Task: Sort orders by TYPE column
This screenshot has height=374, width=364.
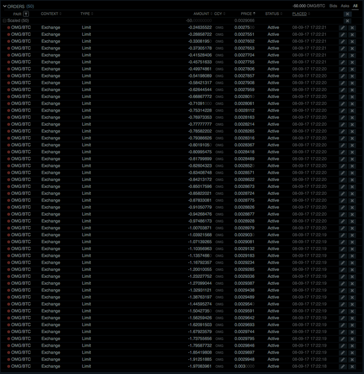Action: (x=87, y=14)
